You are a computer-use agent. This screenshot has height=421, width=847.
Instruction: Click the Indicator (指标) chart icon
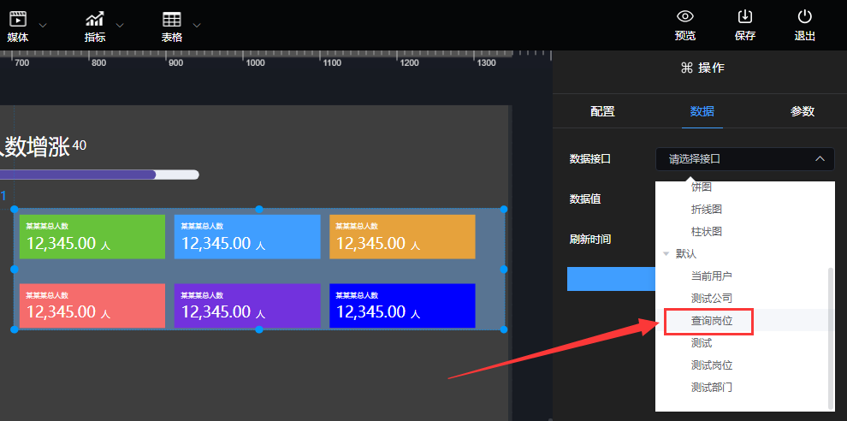(95, 17)
